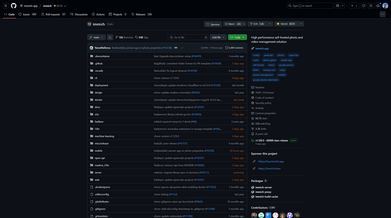391x218 pixels.
Task: Open the Contributors 1,104 heading link
Action: [263, 208]
